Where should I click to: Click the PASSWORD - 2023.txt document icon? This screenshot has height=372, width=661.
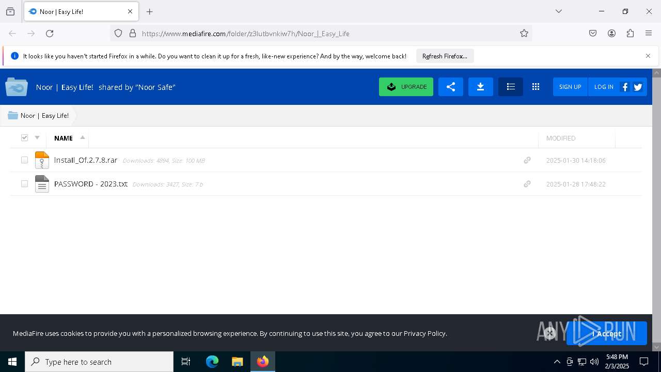(42, 184)
